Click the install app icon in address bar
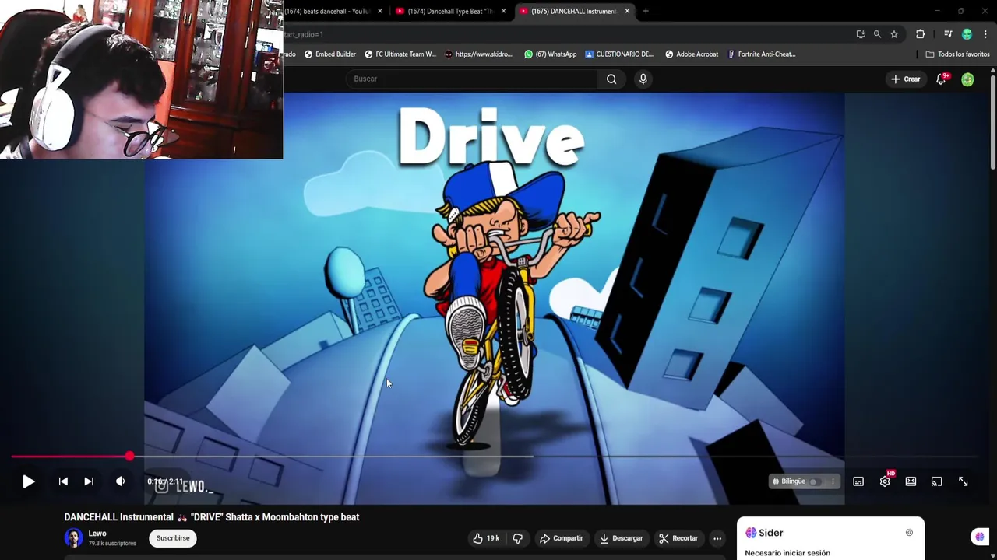This screenshot has height=560, width=997. pos(861,34)
